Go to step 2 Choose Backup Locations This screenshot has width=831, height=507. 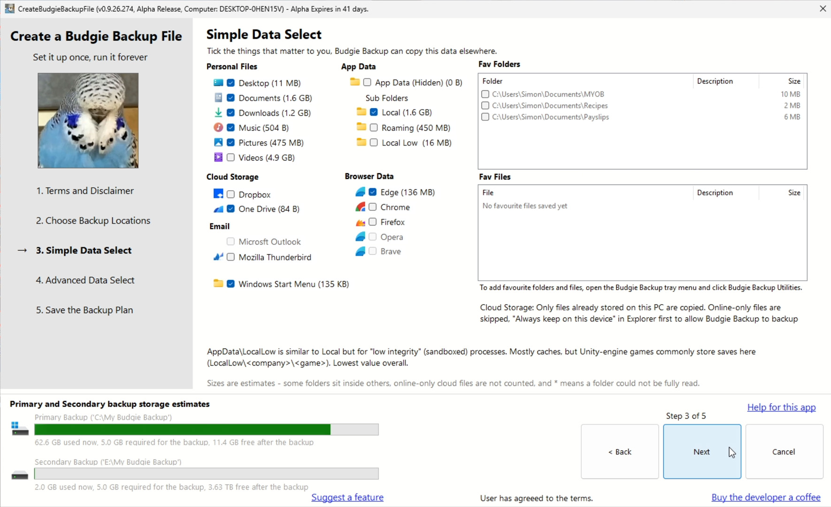[x=93, y=221]
